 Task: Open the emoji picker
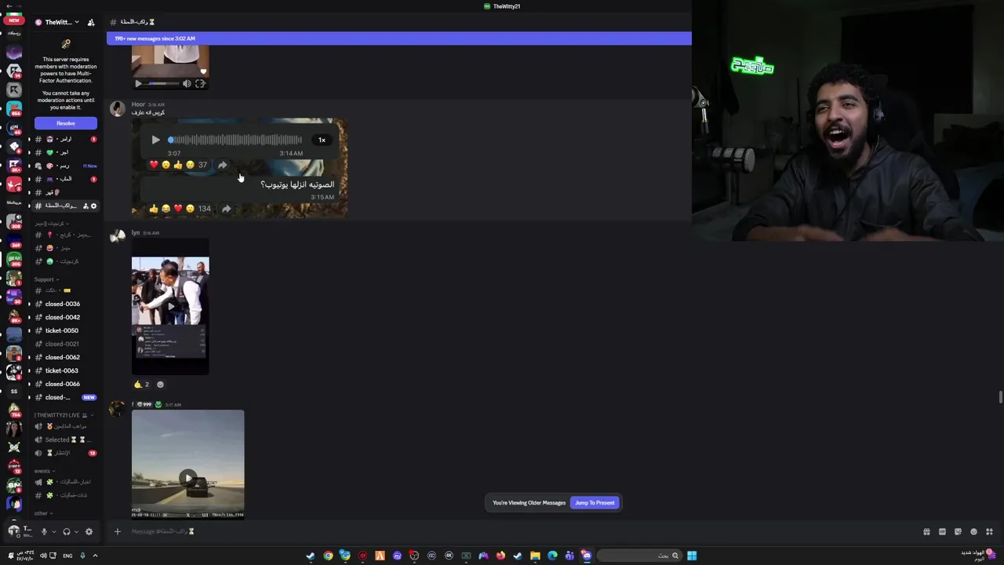point(973,531)
